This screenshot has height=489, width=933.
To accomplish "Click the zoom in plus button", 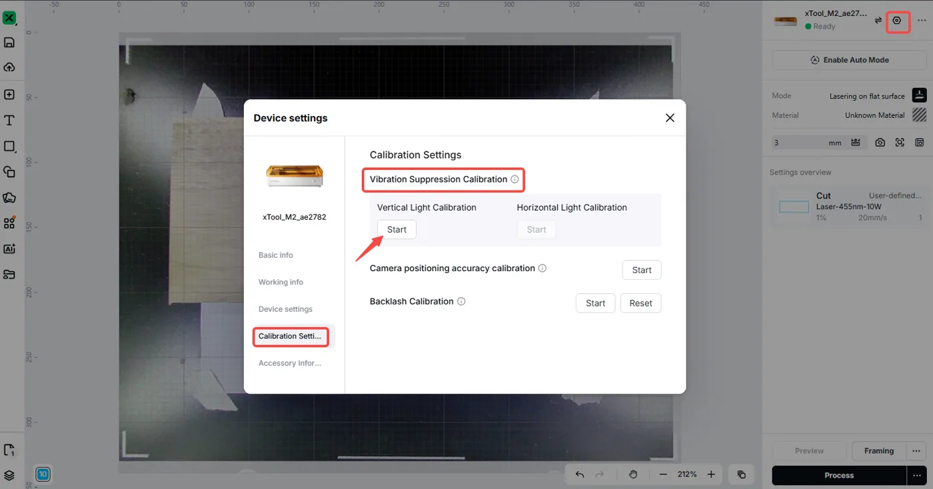I will click(711, 474).
